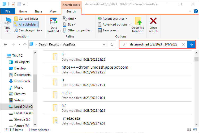Open the File menu tab
Viewport: 199px width, 133px height.
pyautogui.click(x=8, y=11)
